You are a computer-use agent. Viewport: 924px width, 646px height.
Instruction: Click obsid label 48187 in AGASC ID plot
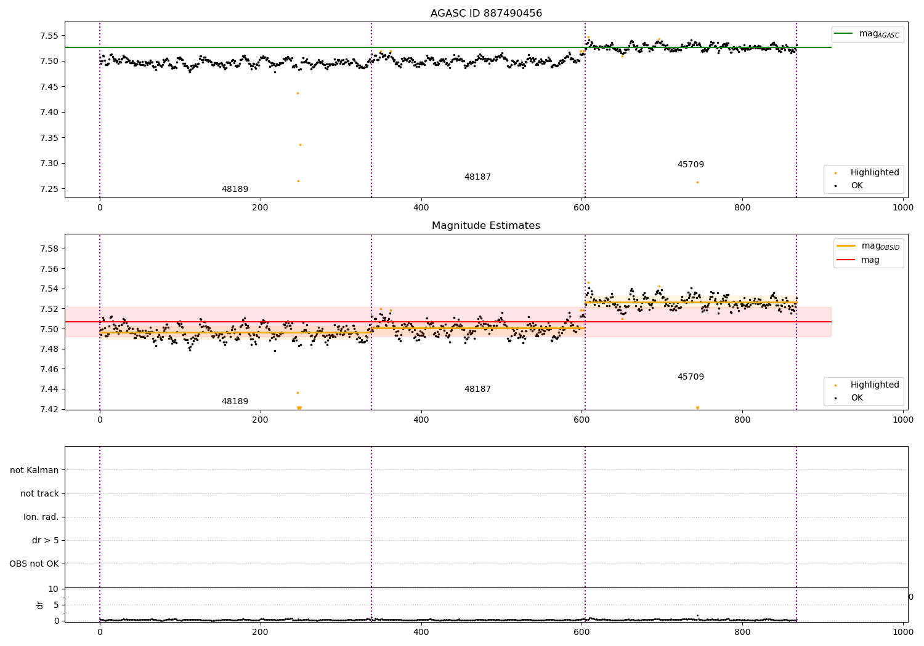477,177
